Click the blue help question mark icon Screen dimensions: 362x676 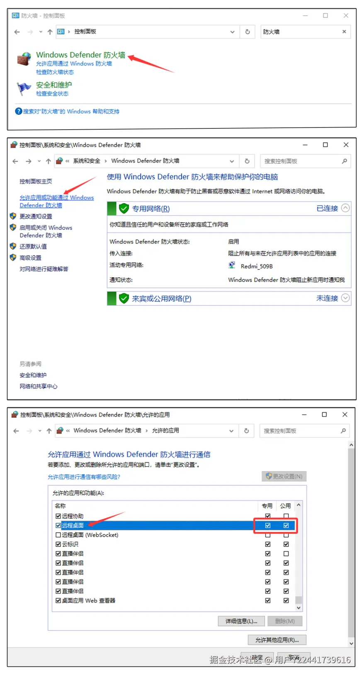(19, 111)
